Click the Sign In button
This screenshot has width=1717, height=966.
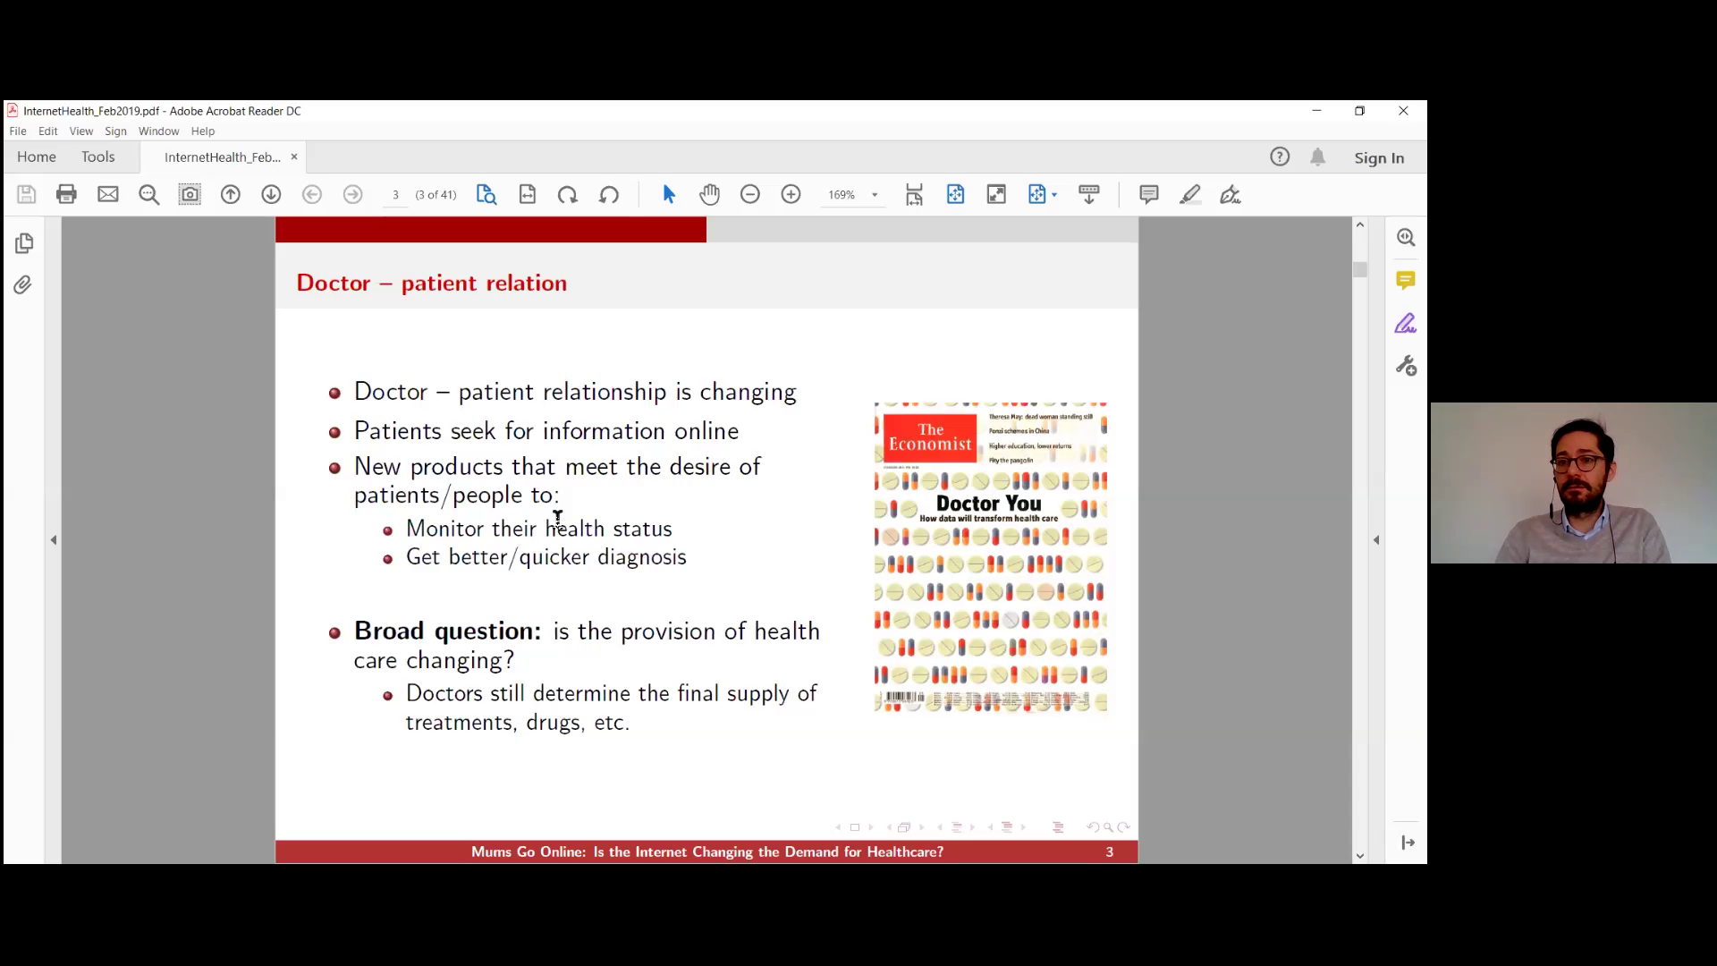1378,158
